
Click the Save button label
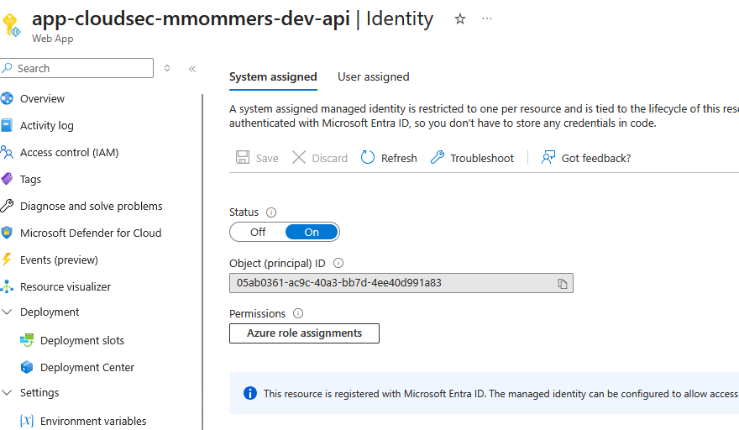pos(267,158)
